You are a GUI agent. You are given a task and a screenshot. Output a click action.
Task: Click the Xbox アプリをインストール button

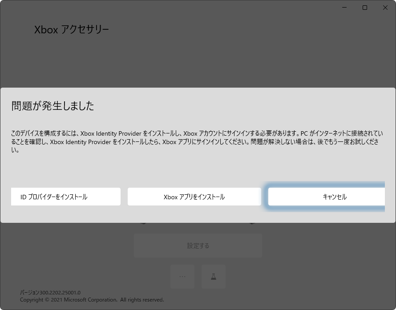[194, 197]
